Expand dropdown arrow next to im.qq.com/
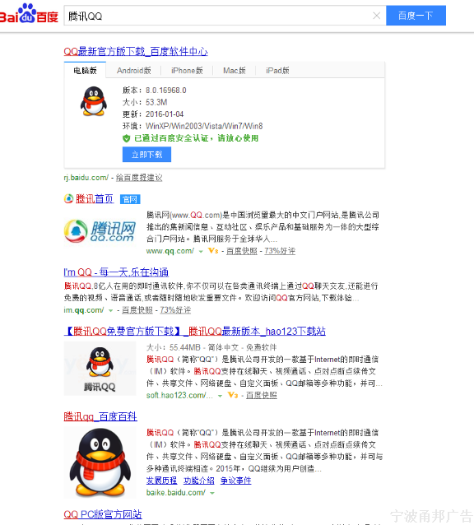Screen dimensions: 474x525 pos(110,311)
